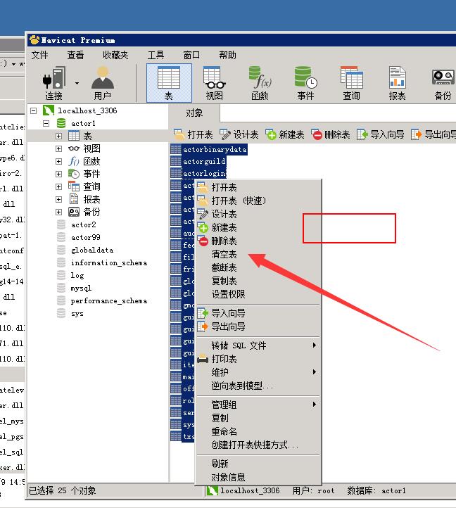The image size is (456, 508).
Task: Click the Event (事件) toolbar icon
Action: click(x=305, y=82)
